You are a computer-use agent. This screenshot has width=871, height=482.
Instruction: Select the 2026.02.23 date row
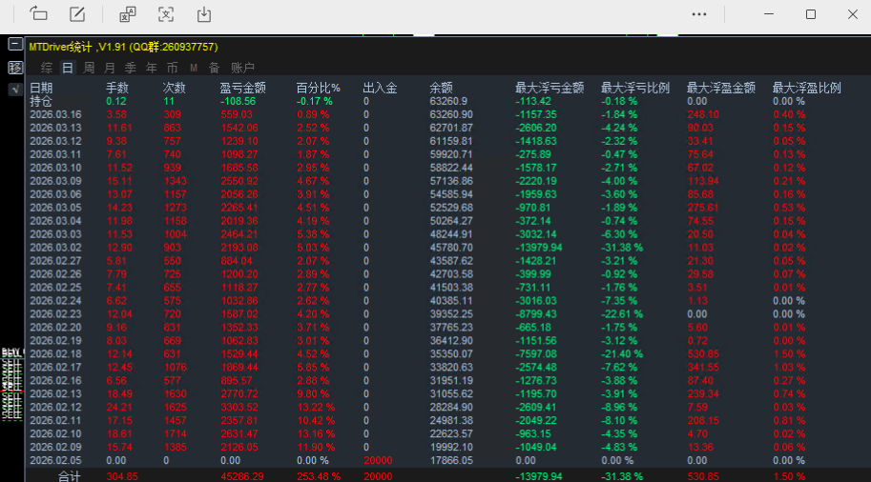point(55,314)
